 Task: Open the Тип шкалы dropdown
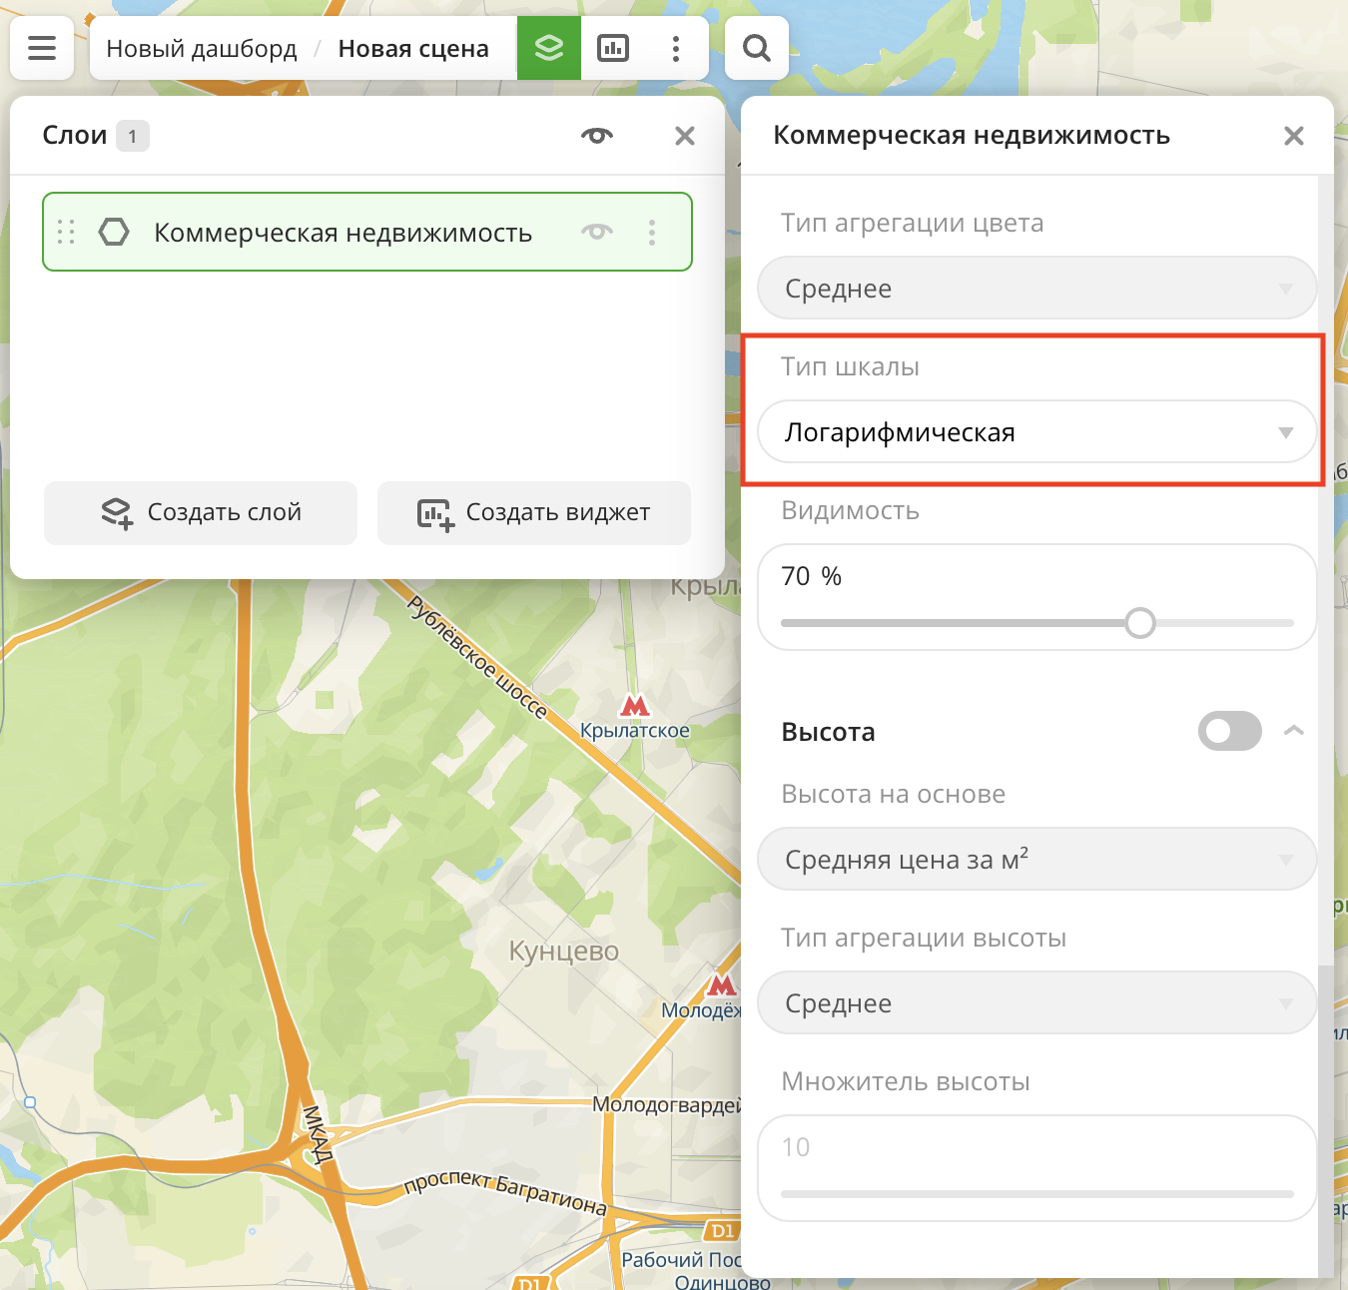tap(1036, 432)
